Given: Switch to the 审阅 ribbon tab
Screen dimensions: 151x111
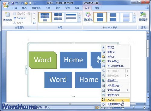Looking at the screenshot, I should point(67,8).
